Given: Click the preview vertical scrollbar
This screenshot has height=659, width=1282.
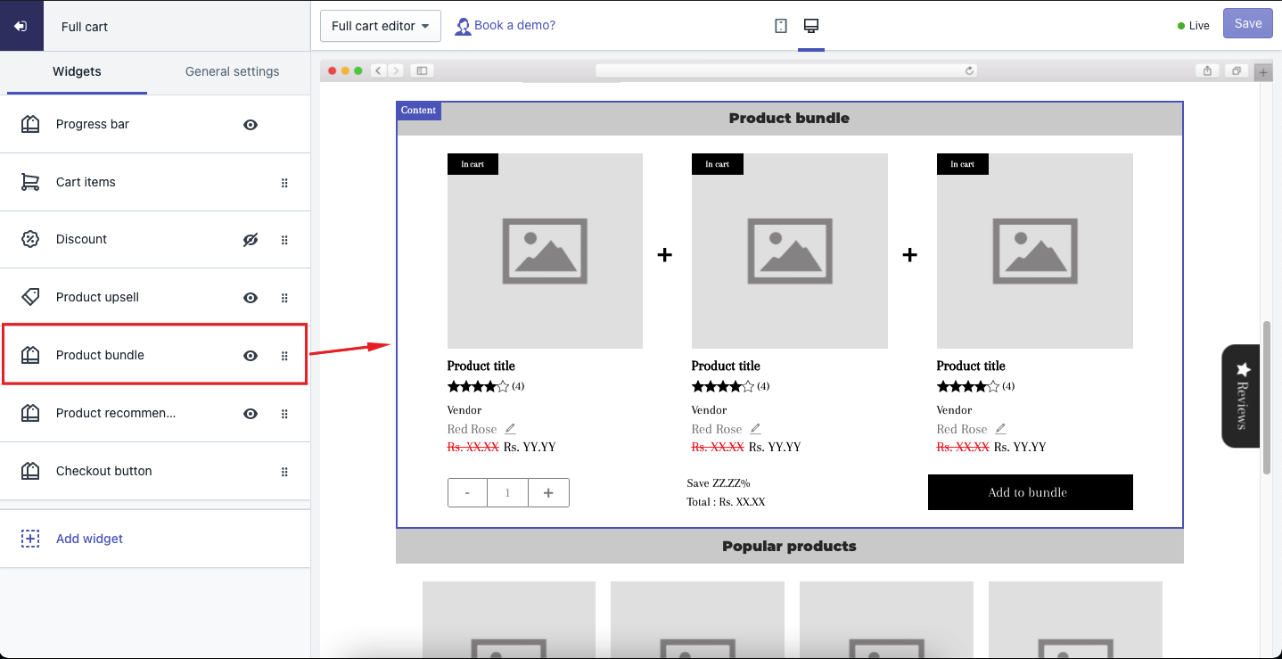Looking at the screenshot, I should point(1267,398).
